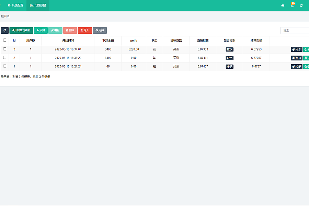
Task: Select the checkbox for row Id 1
Action: coord(5,66)
